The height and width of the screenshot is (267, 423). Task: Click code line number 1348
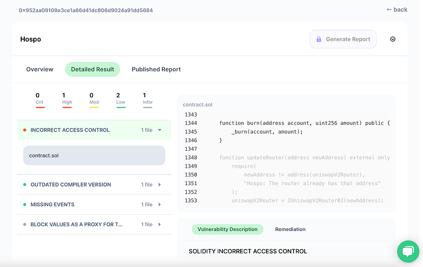tap(191, 158)
